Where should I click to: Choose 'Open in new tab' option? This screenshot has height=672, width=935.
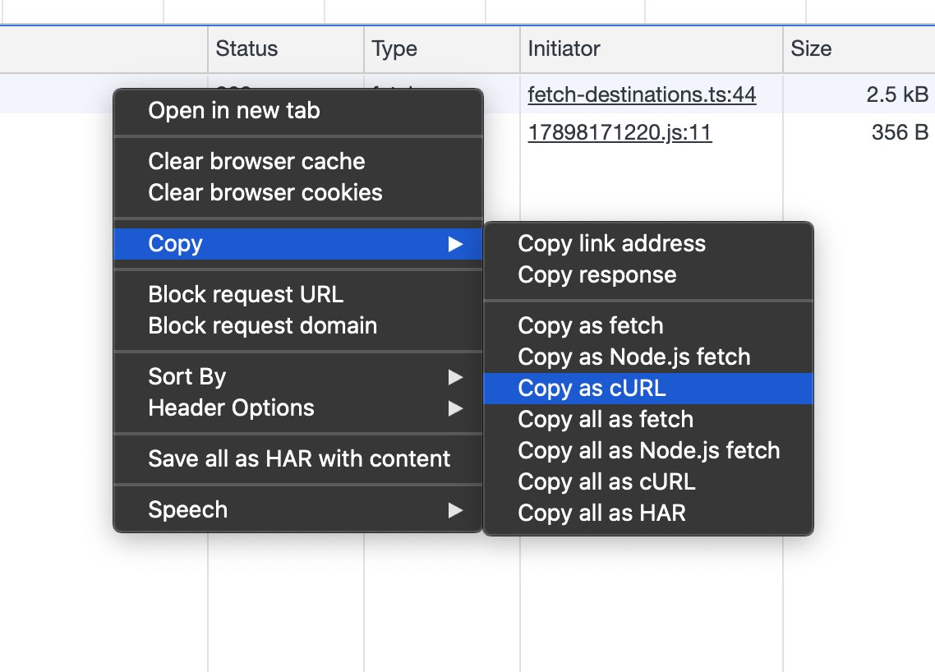pos(234,111)
